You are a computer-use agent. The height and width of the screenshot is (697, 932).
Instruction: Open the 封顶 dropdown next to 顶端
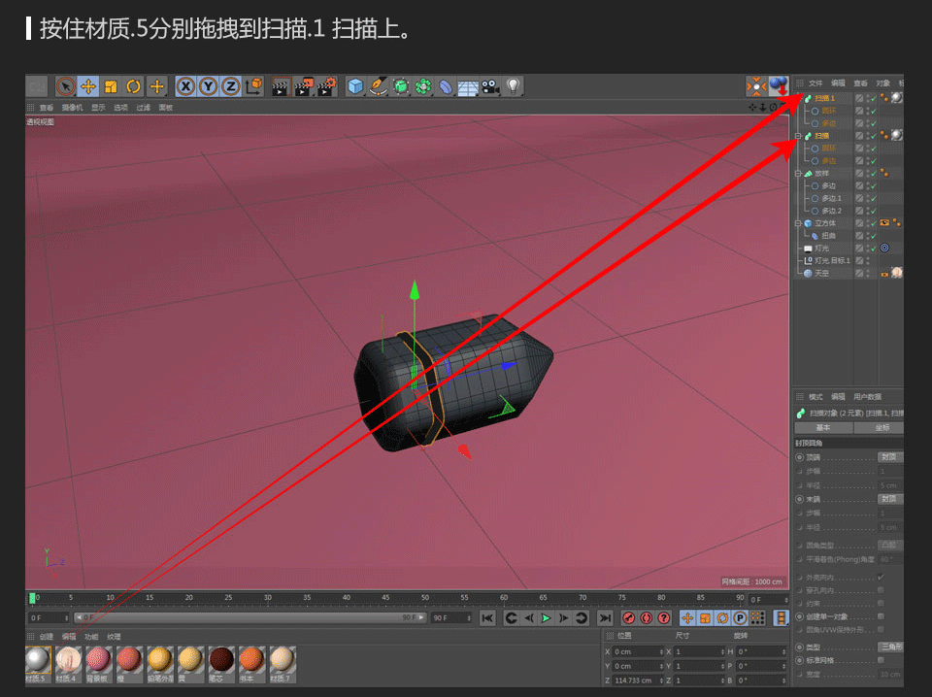[888, 456]
